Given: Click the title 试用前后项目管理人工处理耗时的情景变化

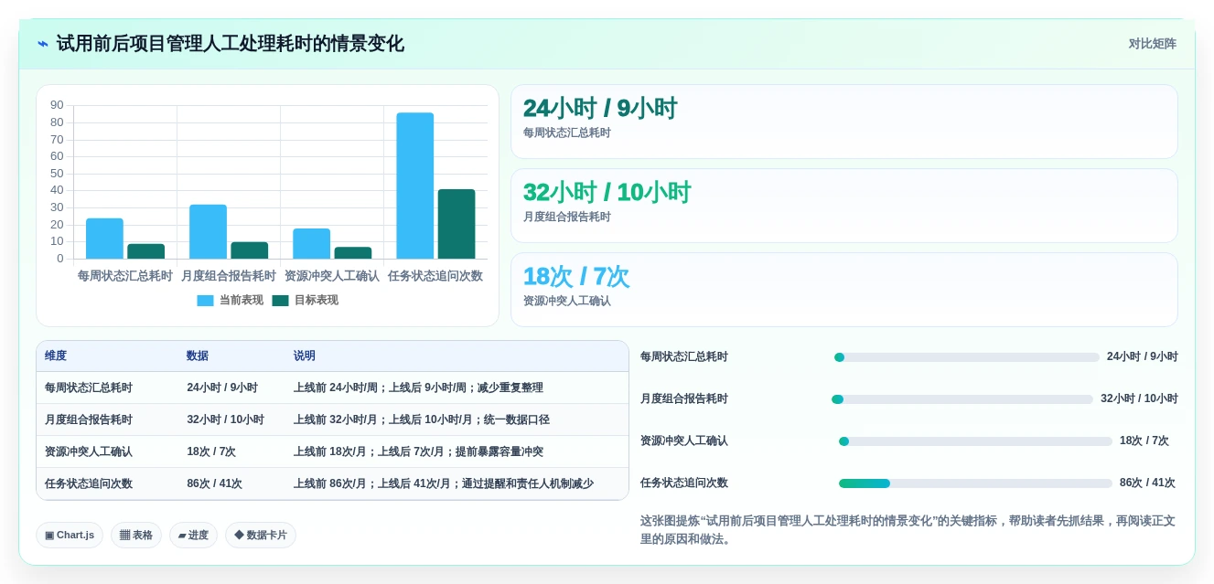Looking at the screenshot, I should 231,44.
